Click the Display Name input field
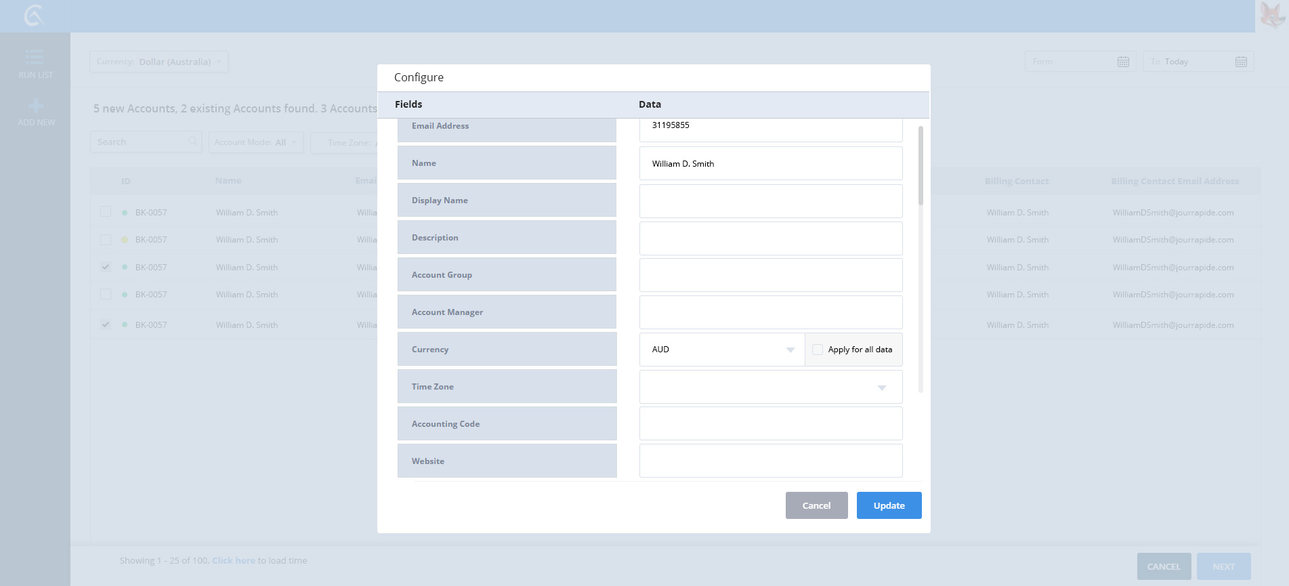The image size is (1289, 586). pos(770,201)
